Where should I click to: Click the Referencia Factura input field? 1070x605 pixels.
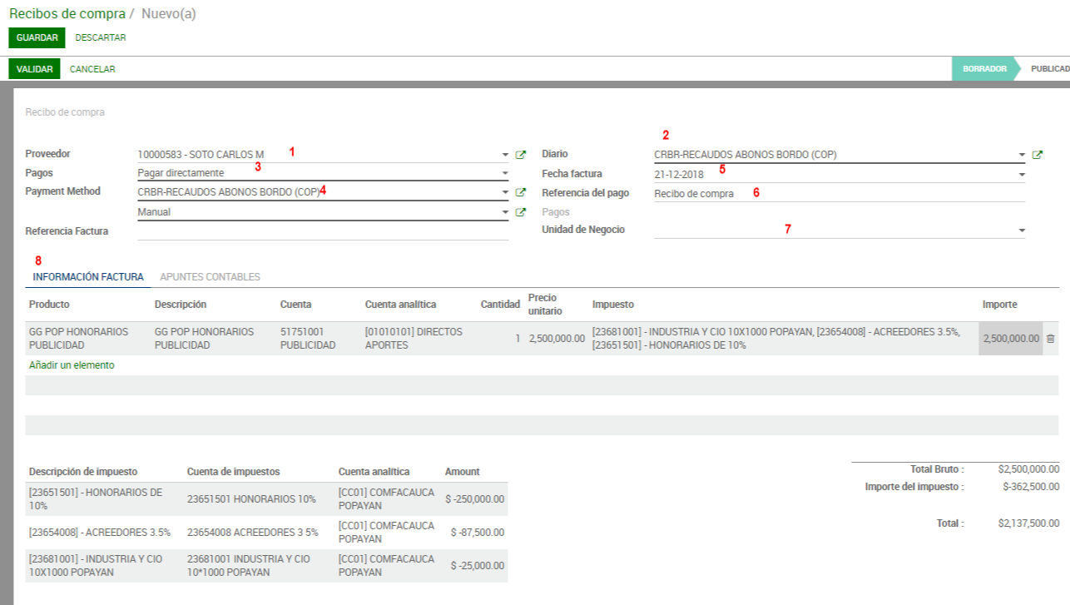pyautogui.click(x=322, y=231)
